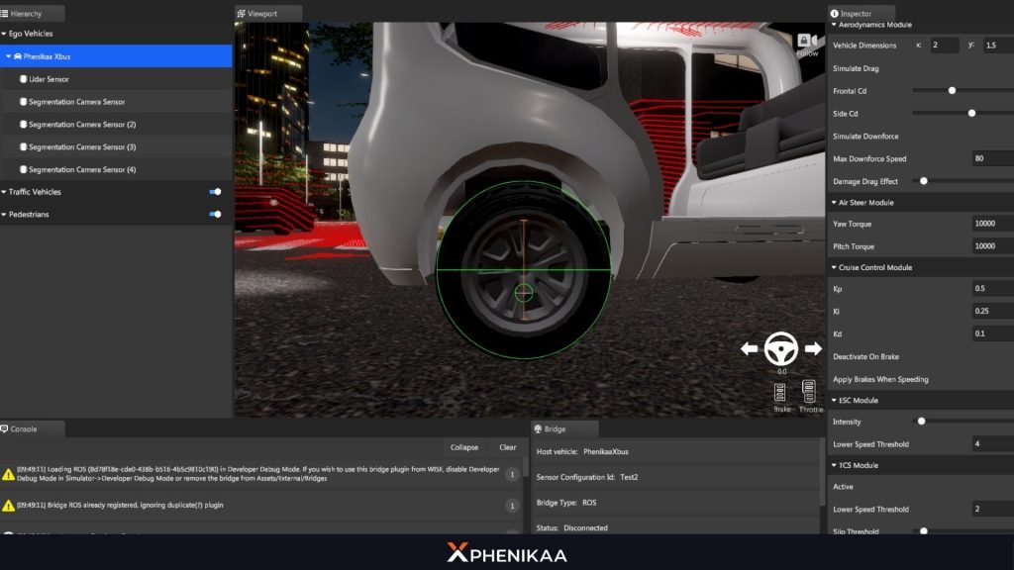Click the Vehicle Dimensions x field
This screenshot has height=570, width=1014.
tap(944, 46)
